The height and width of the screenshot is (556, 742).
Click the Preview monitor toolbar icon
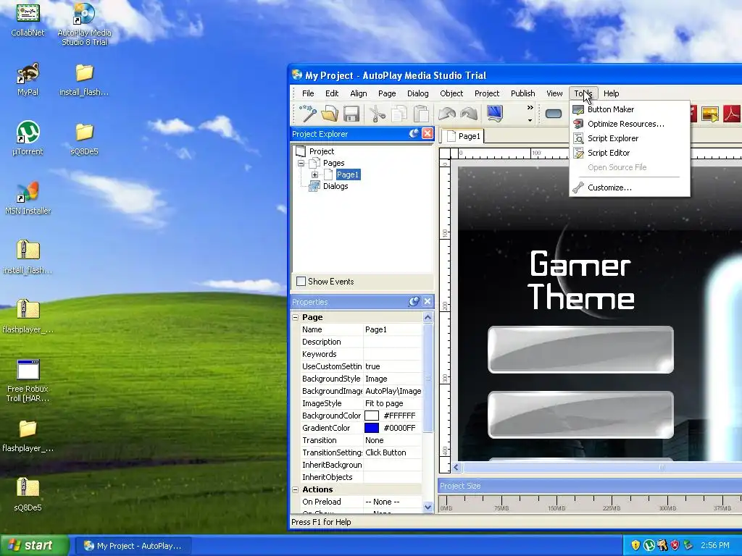pyautogui.click(x=494, y=114)
